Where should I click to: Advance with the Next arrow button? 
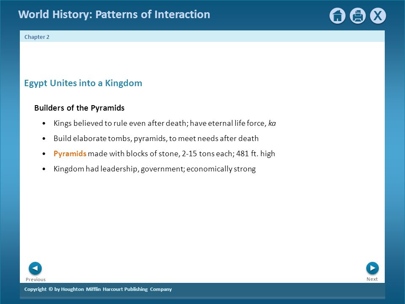click(x=372, y=268)
